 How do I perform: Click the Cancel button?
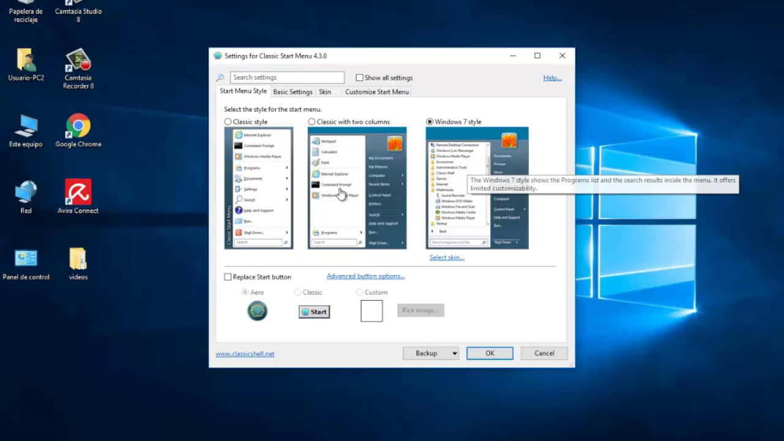[x=544, y=353]
